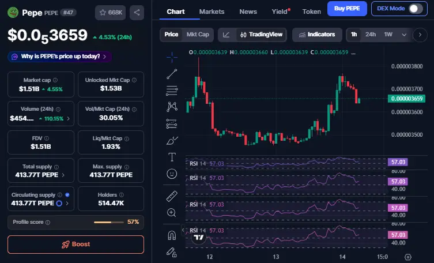Open Why is PEPE's price up today
The image size is (434, 263).
(x=60, y=57)
